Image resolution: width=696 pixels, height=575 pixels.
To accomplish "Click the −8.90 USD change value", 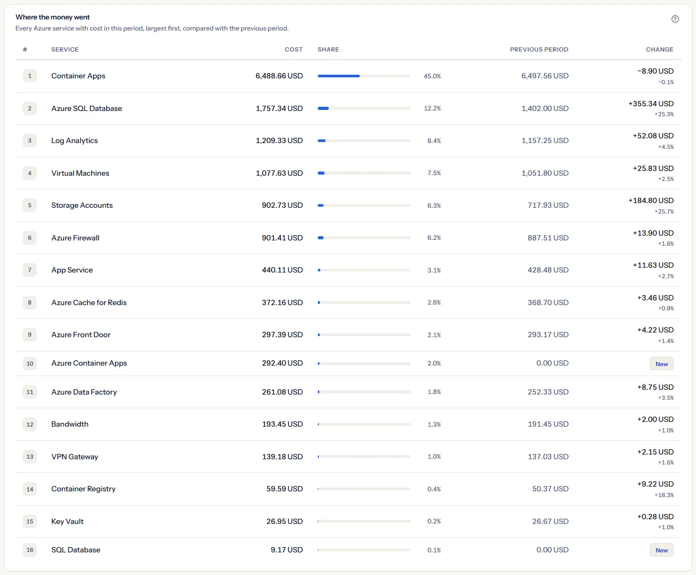I will [x=655, y=71].
